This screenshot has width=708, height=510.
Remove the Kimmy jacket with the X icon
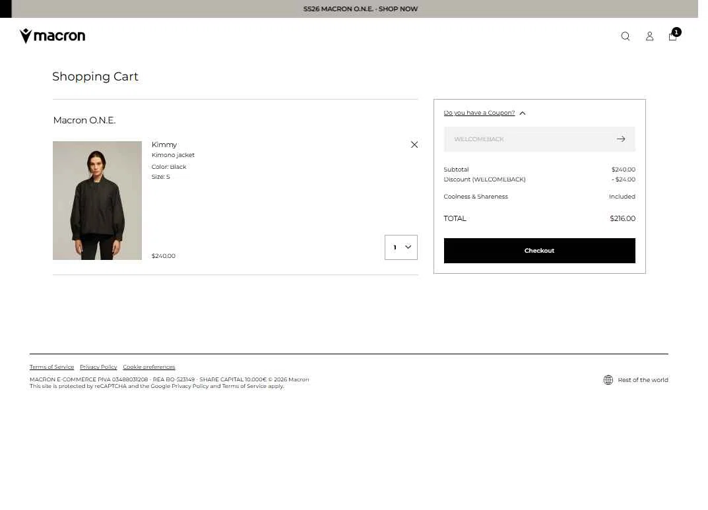click(414, 144)
